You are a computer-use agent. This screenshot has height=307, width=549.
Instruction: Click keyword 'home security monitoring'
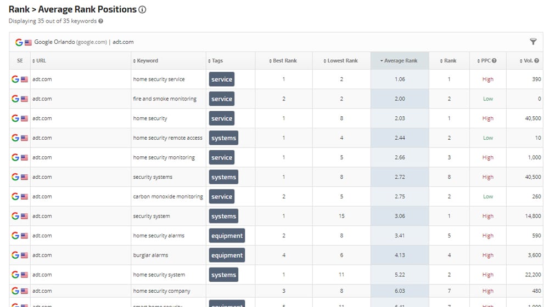[164, 158]
